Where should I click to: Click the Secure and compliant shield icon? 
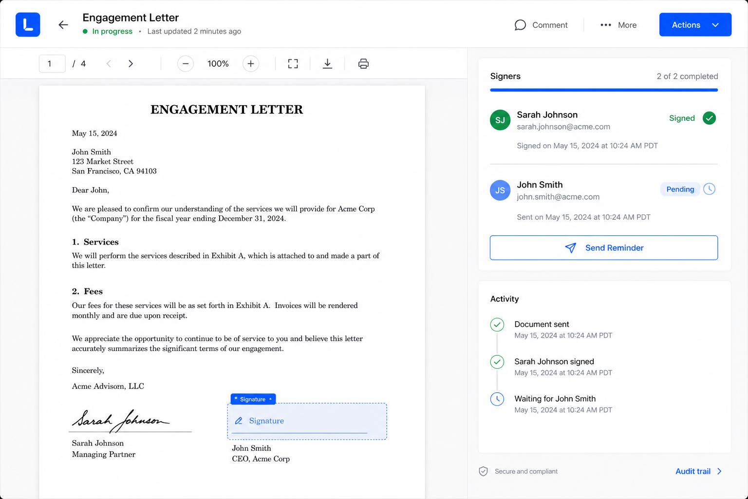[483, 471]
